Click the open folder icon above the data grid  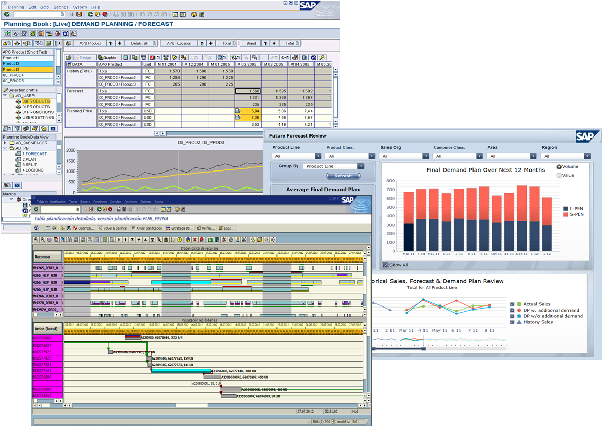(x=69, y=57)
